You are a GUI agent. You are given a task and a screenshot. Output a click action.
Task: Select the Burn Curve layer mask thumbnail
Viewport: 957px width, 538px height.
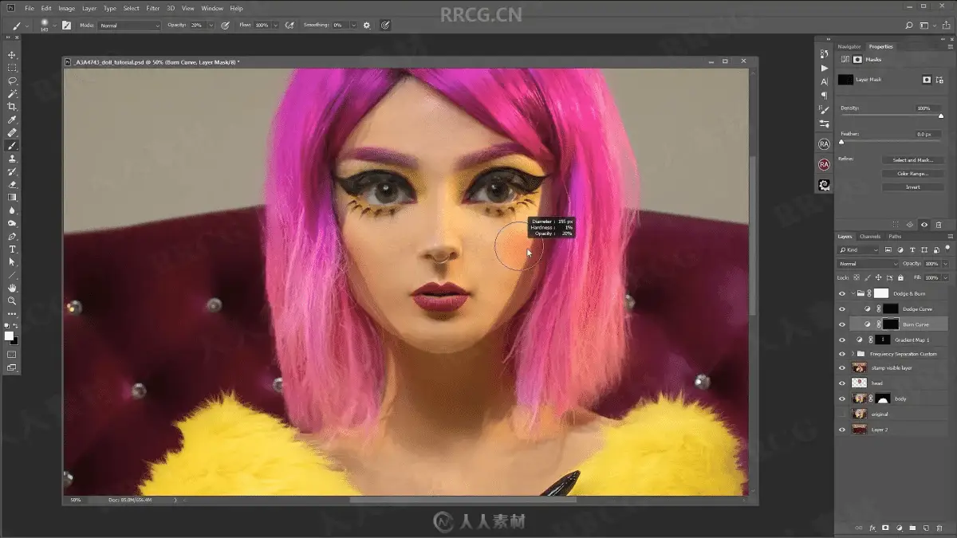890,324
